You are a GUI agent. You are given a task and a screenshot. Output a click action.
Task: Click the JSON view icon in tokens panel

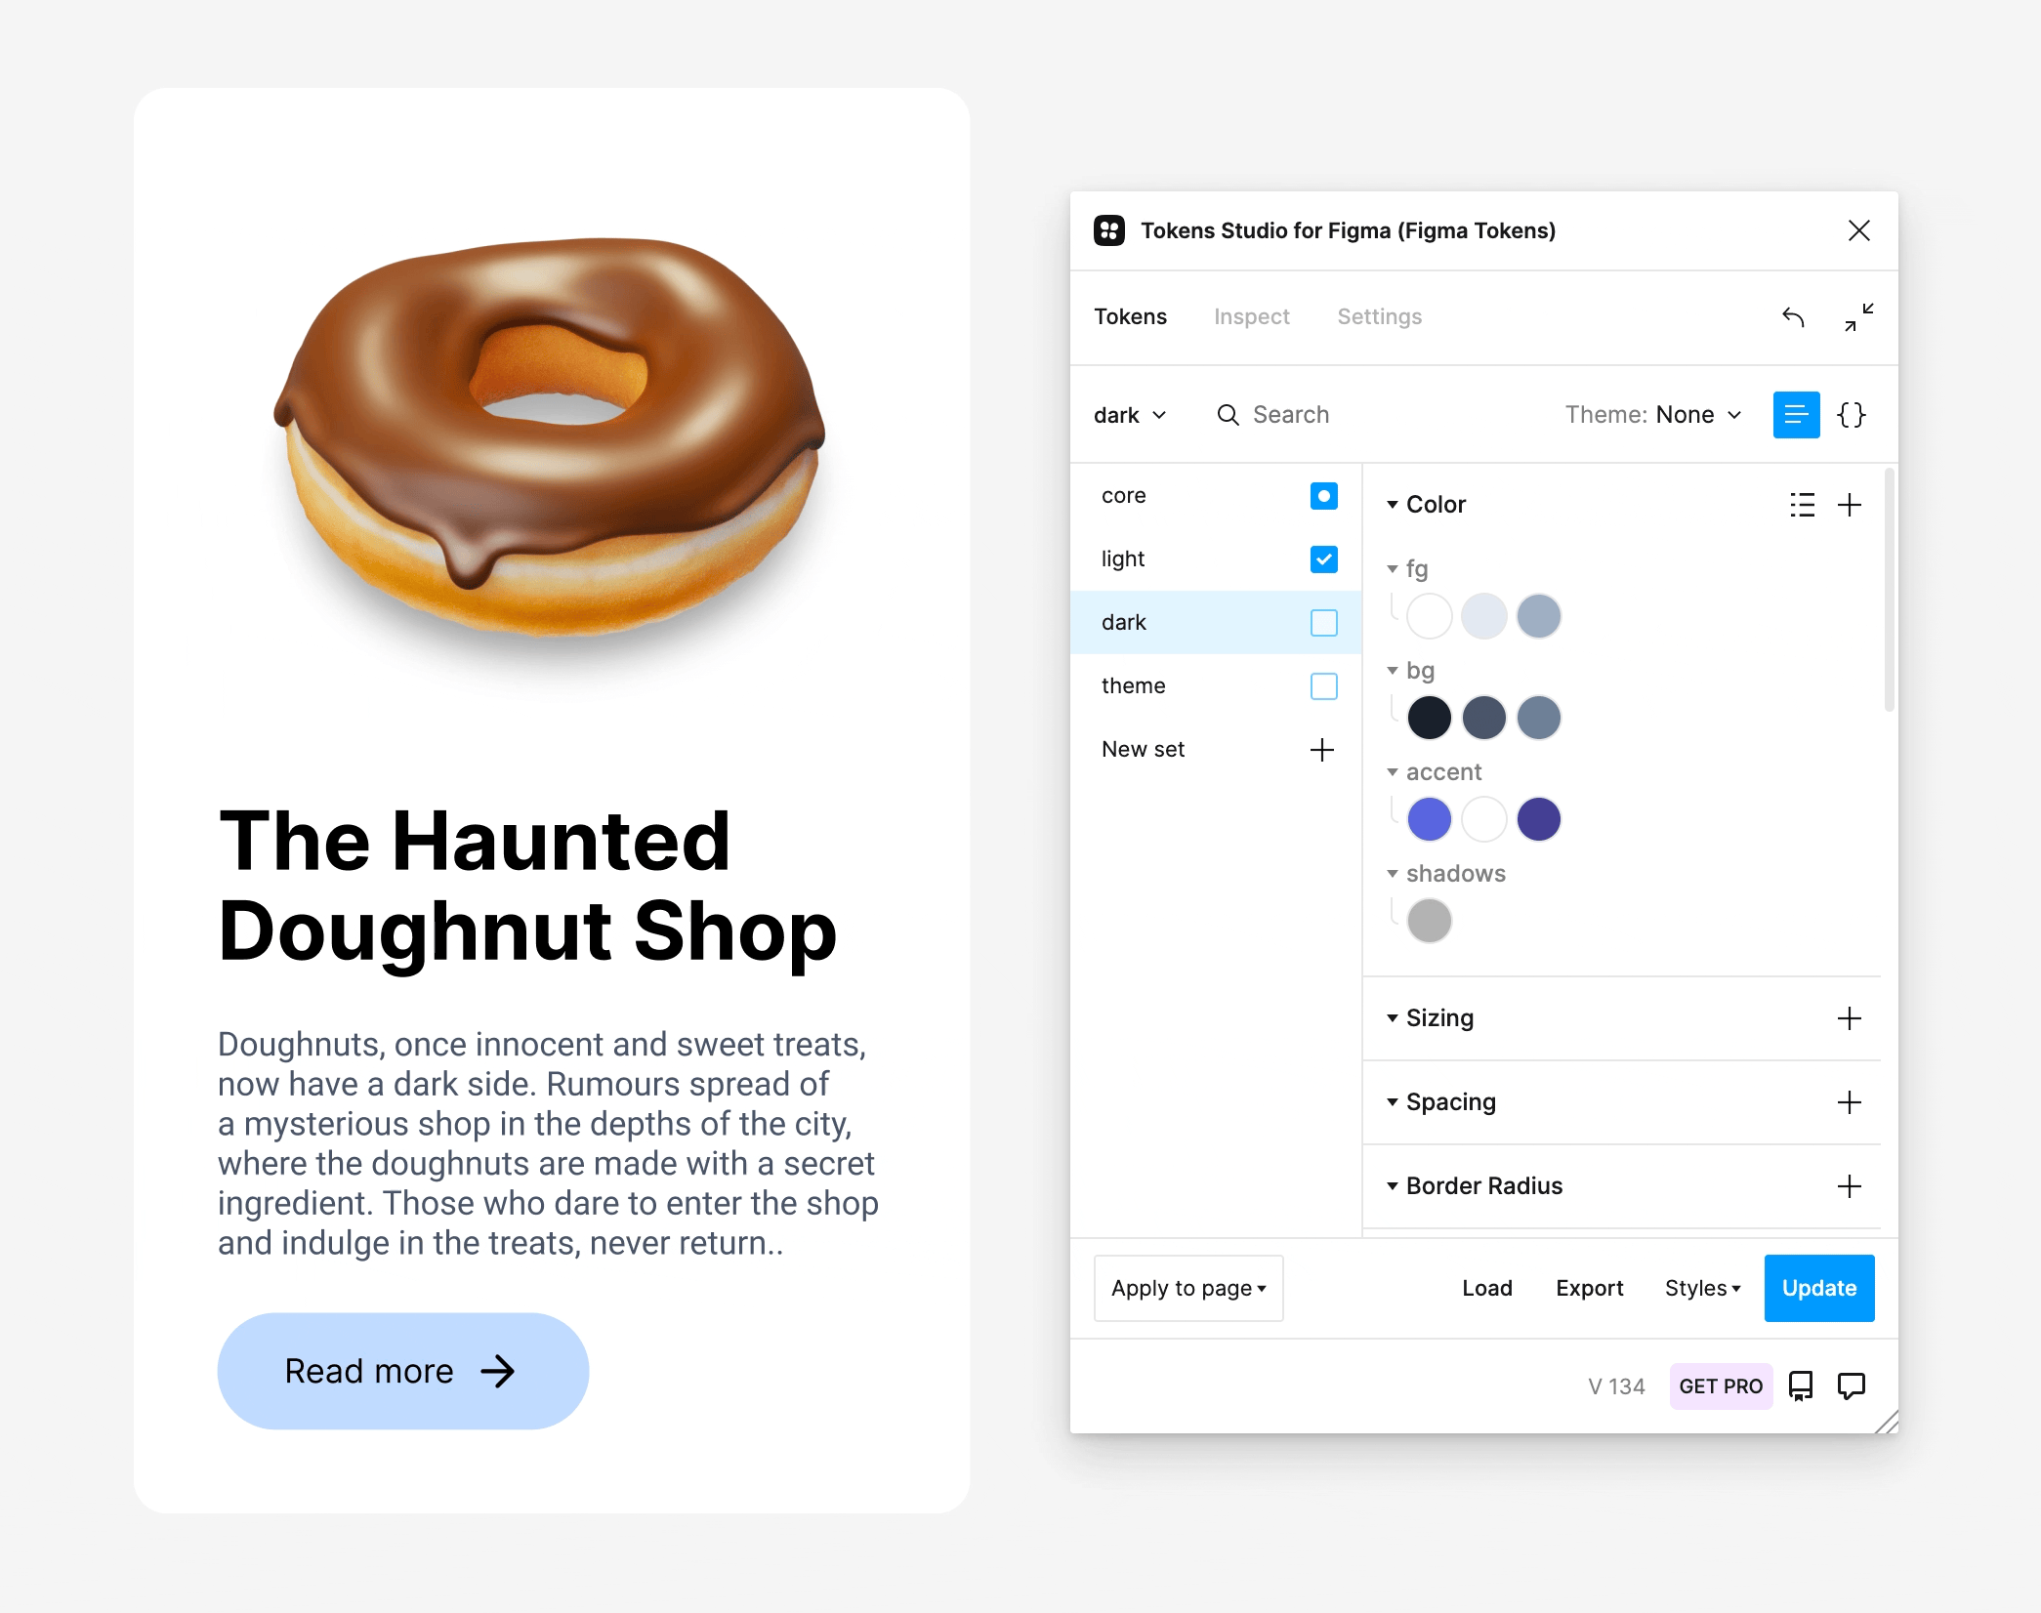[1853, 414]
